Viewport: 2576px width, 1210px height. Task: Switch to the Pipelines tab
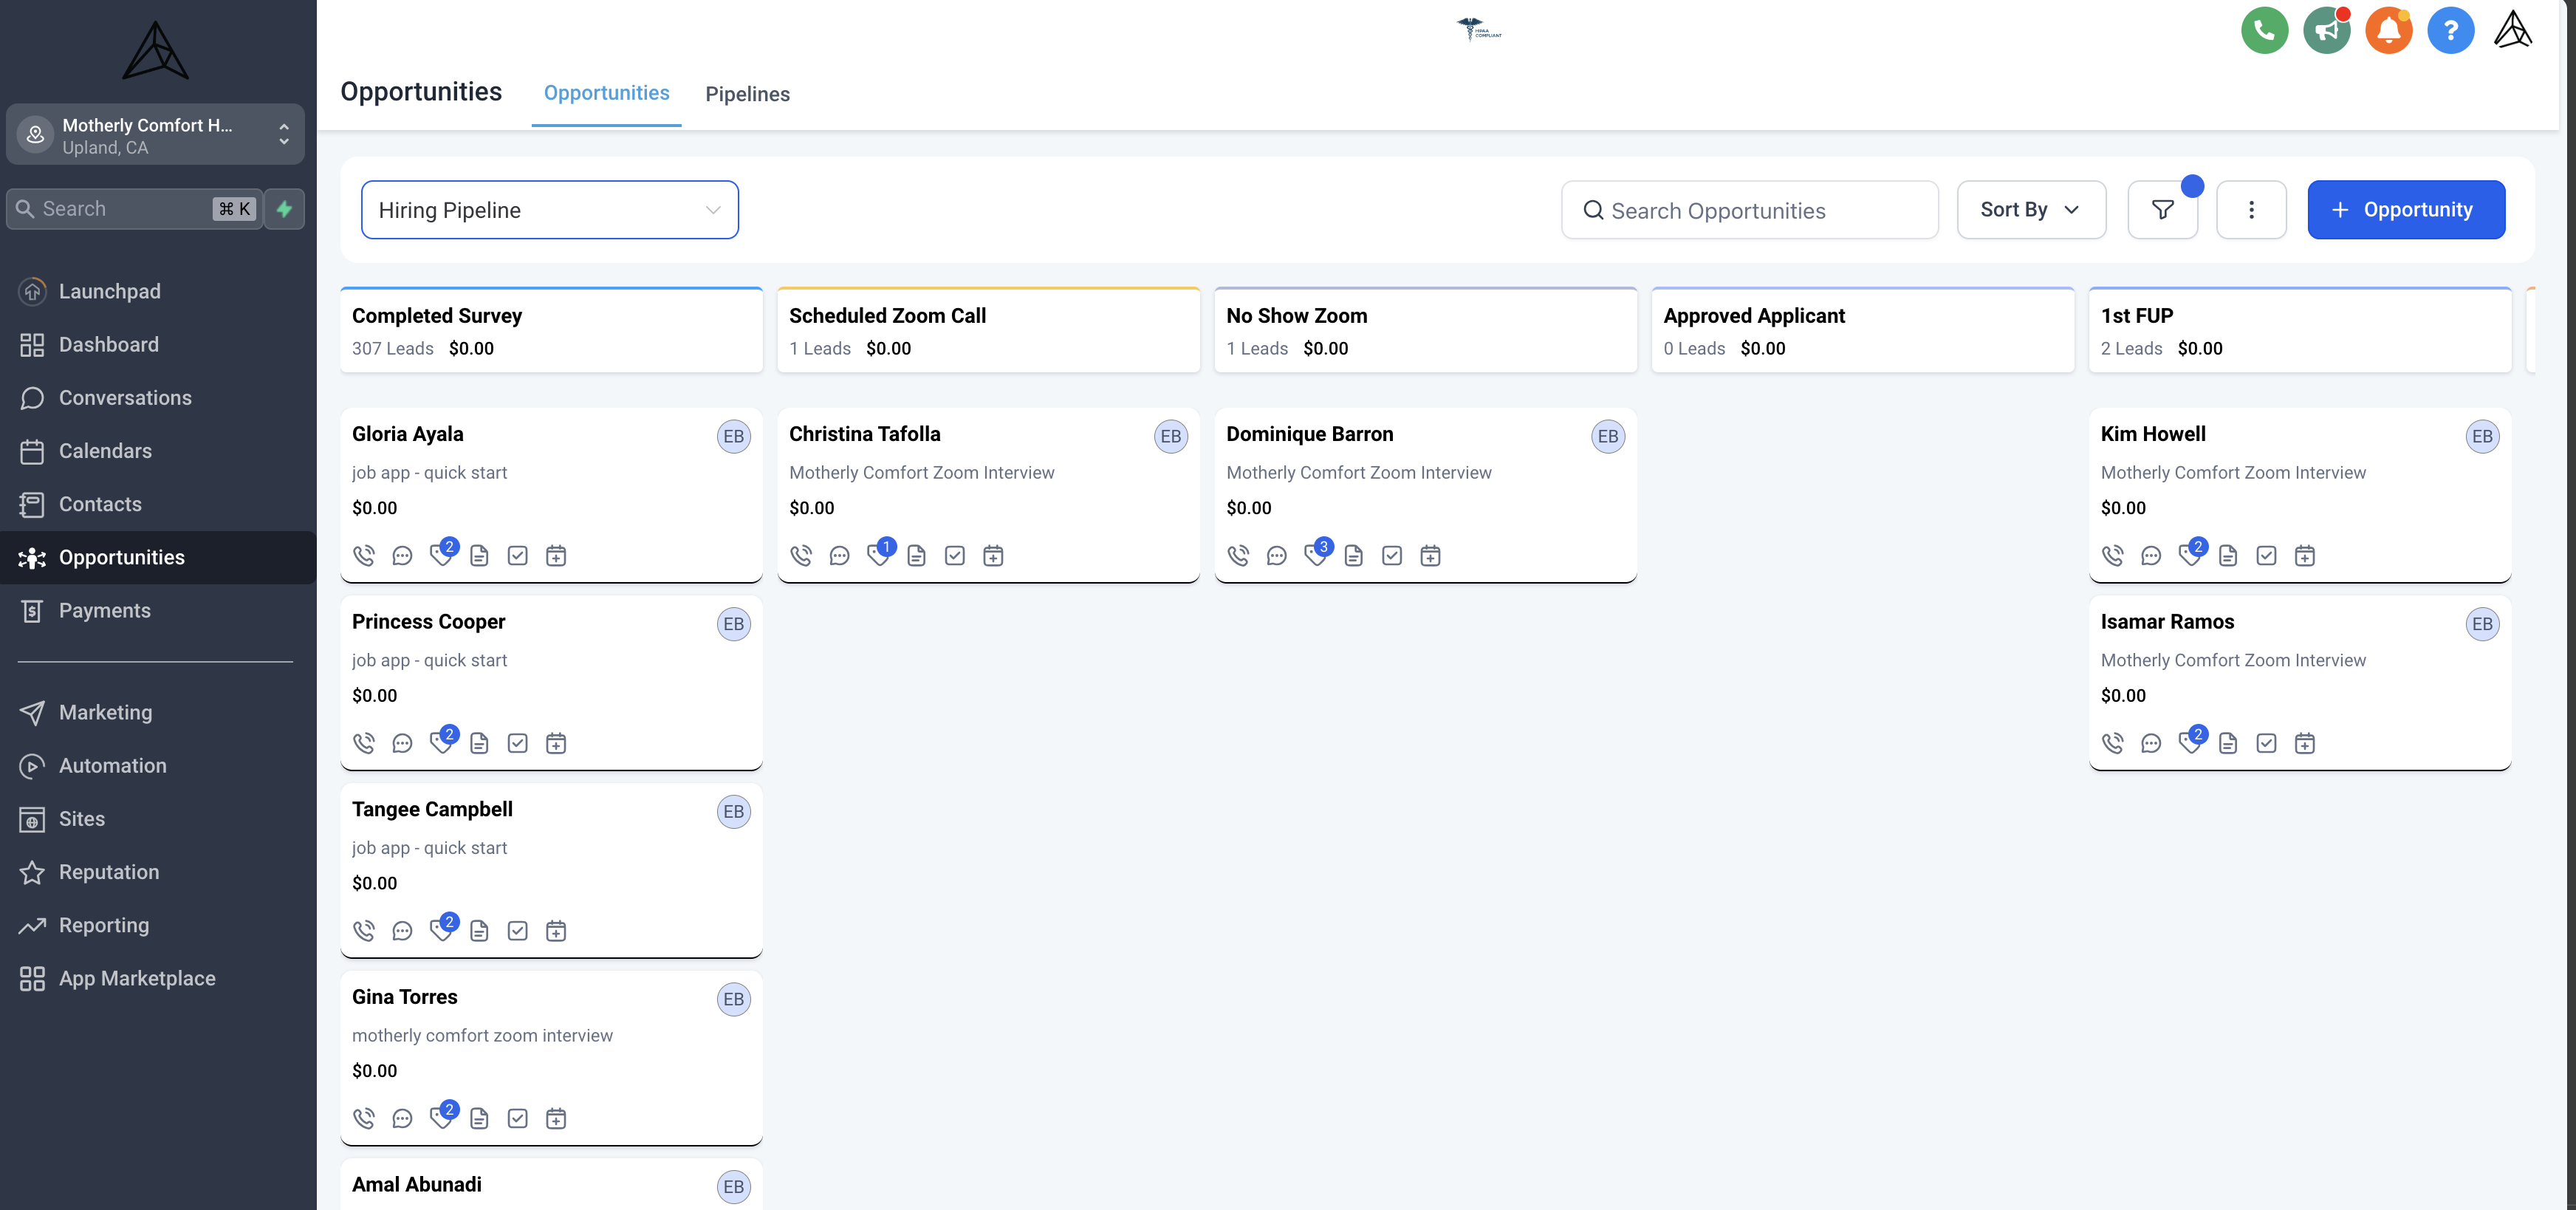tap(747, 94)
